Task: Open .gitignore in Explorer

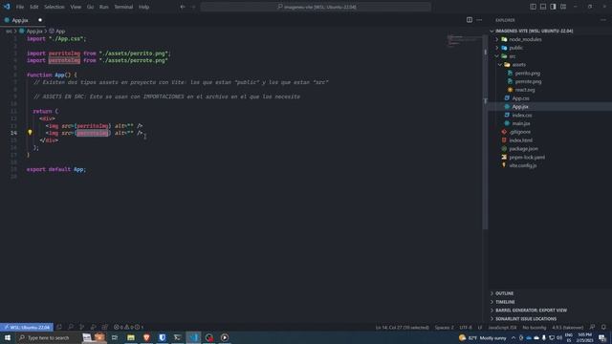Action: click(x=520, y=132)
